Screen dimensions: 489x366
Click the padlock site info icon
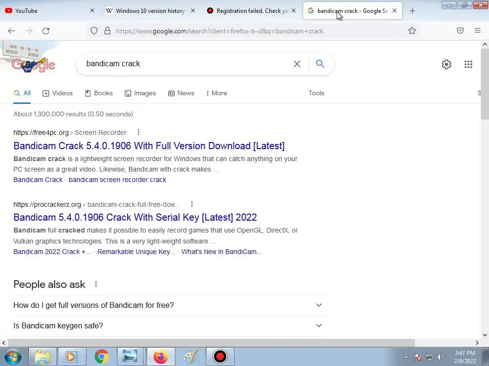point(107,30)
